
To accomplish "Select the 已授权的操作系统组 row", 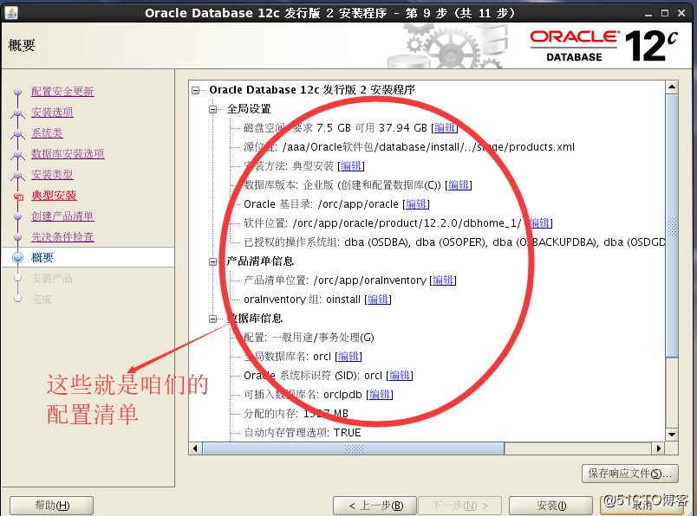I will pyautogui.click(x=454, y=242).
